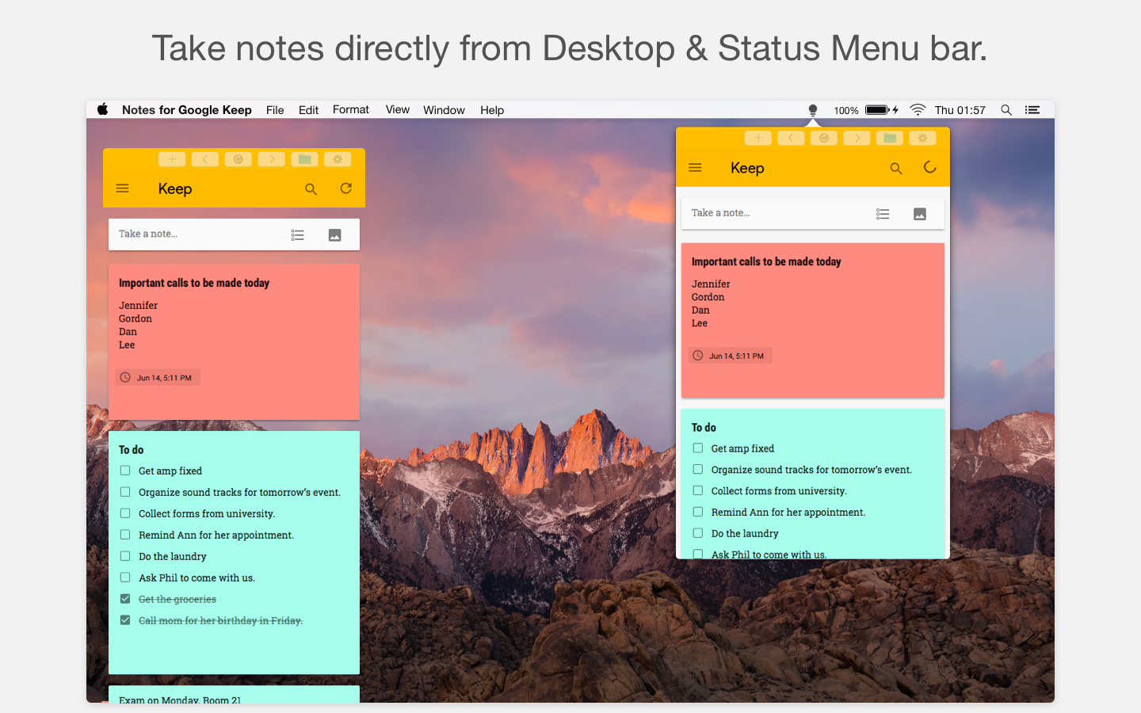Open the green folder icon in the popover
The image size is (1141, 713).
pos(890,138)
